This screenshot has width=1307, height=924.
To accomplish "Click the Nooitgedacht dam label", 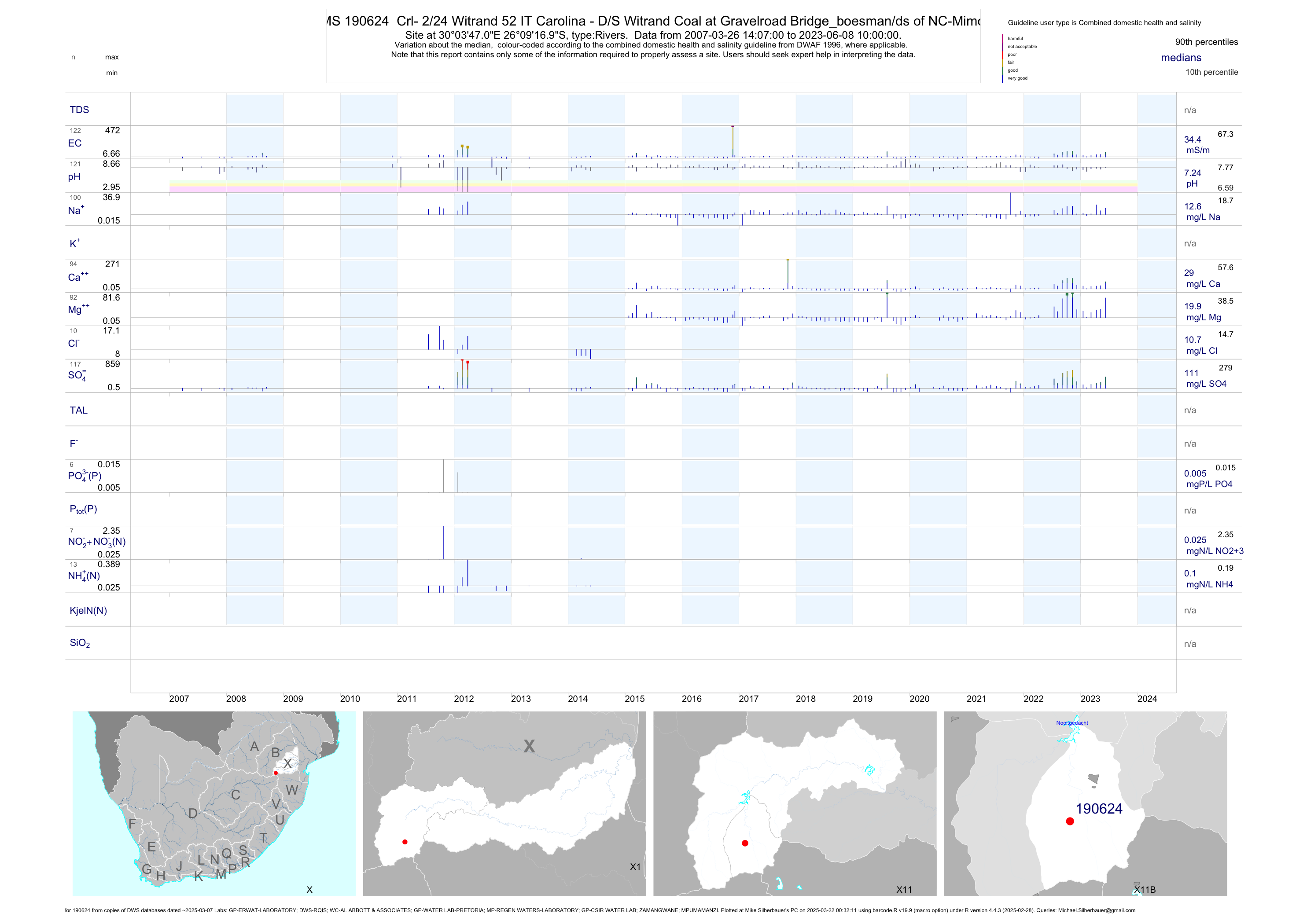I will click(1072, 722).
